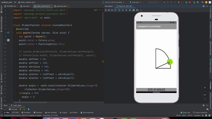Open the Terminal tool window
Viewport: 212px width, 119px height.
pos(38,112)
